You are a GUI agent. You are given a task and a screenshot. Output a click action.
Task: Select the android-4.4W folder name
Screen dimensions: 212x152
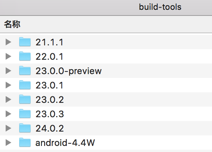click(65, 143)
